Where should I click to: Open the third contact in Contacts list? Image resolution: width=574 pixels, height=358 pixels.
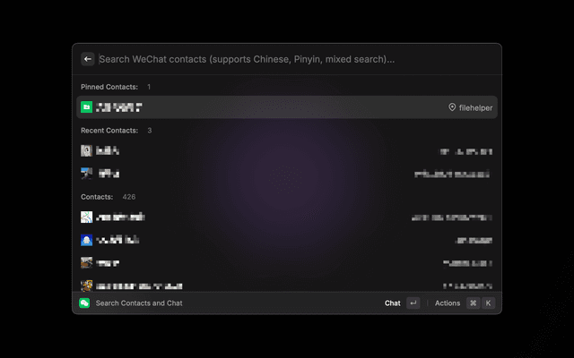point(287,262)
